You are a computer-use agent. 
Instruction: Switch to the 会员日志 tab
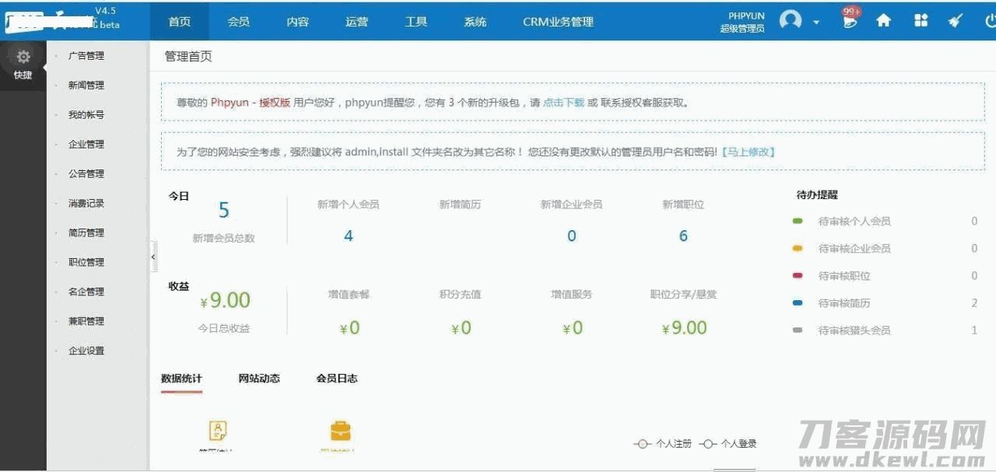coord(337,379)
